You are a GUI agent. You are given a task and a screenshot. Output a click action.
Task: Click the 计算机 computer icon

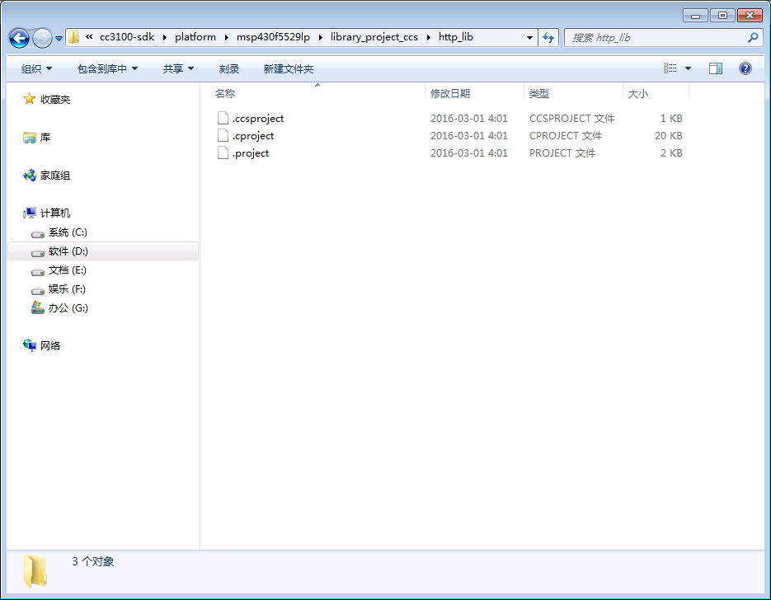pos(30,213)
